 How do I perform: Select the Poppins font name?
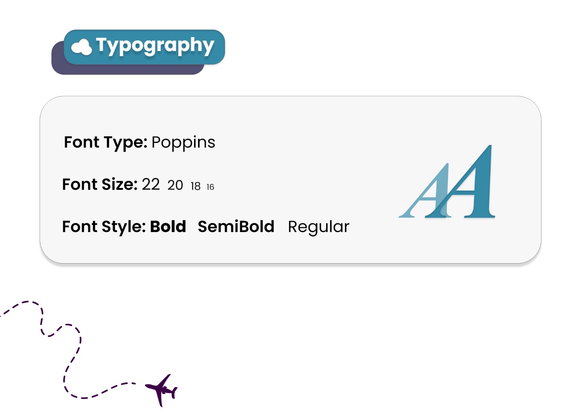click(183, 142)
